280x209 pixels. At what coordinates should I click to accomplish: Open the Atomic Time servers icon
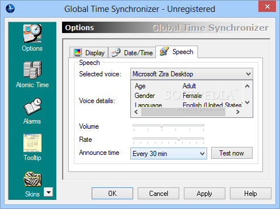tap(32, 70)
